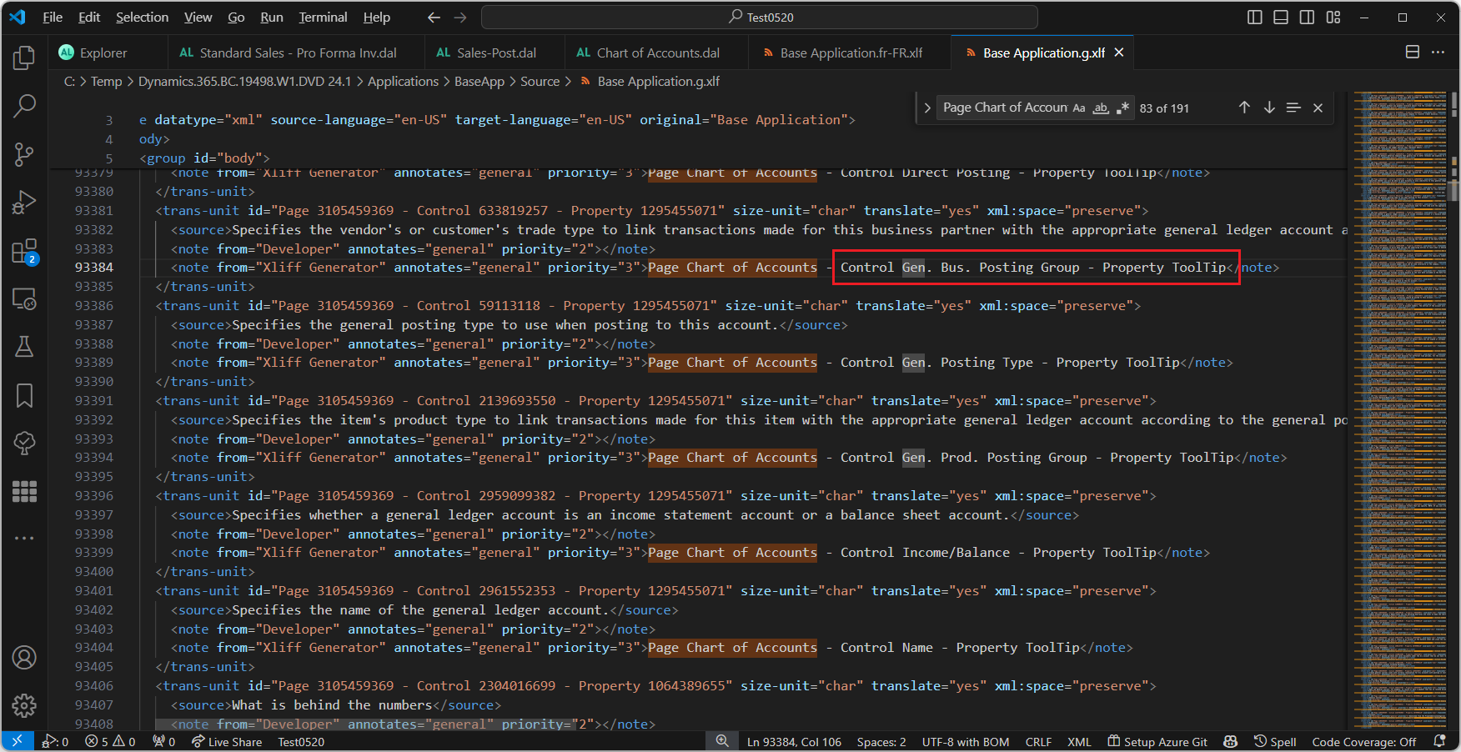Open the Terminal menu

pos(323,17)
